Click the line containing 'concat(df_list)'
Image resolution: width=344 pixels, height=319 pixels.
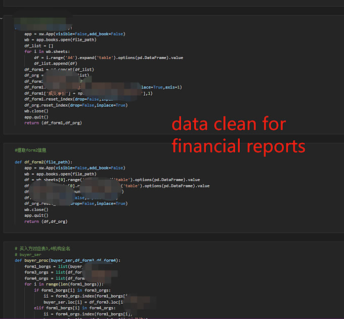[59, 69]
